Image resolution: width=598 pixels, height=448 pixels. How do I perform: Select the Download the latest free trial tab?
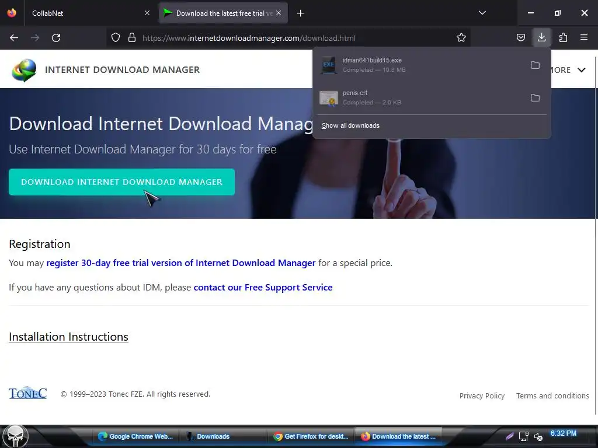click(223, 13)
